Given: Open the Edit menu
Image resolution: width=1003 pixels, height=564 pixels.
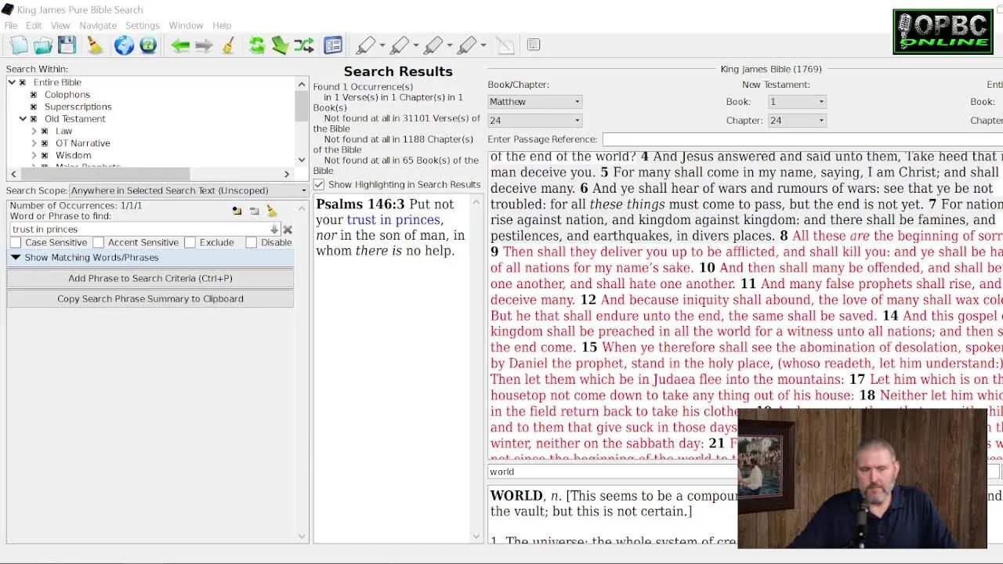Looking at the screenshot, I should pos(34,26).
